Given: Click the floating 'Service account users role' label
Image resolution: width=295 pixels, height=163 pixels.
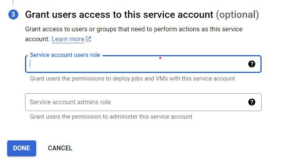Looking at the screenshot, I should click(65, 55).
